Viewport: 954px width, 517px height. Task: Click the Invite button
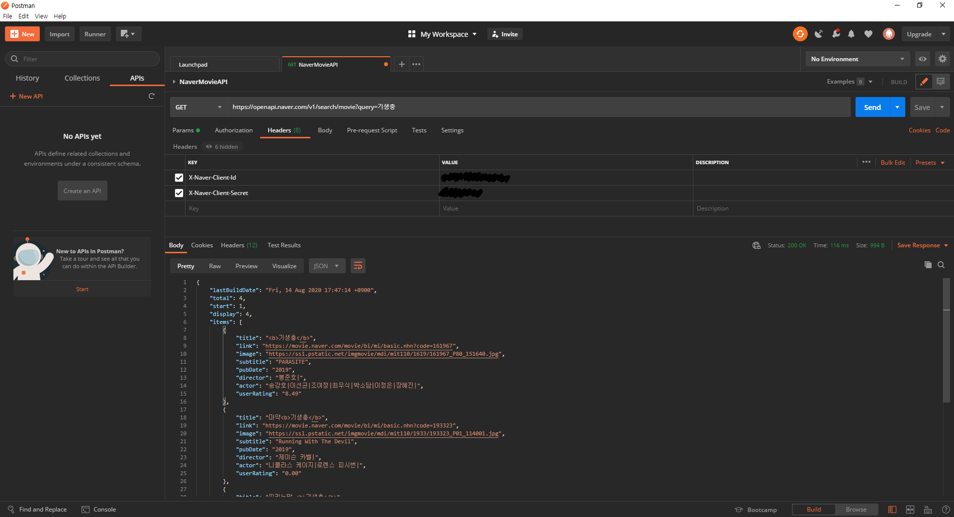505,34
